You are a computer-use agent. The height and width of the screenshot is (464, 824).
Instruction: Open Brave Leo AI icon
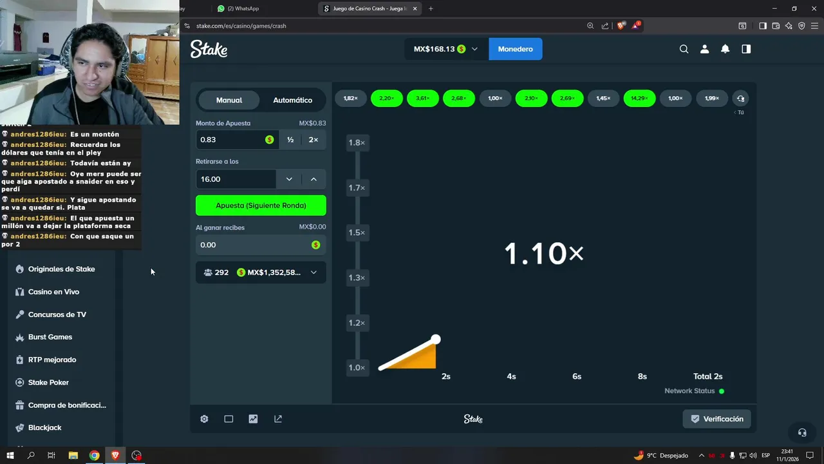[789, 26]
